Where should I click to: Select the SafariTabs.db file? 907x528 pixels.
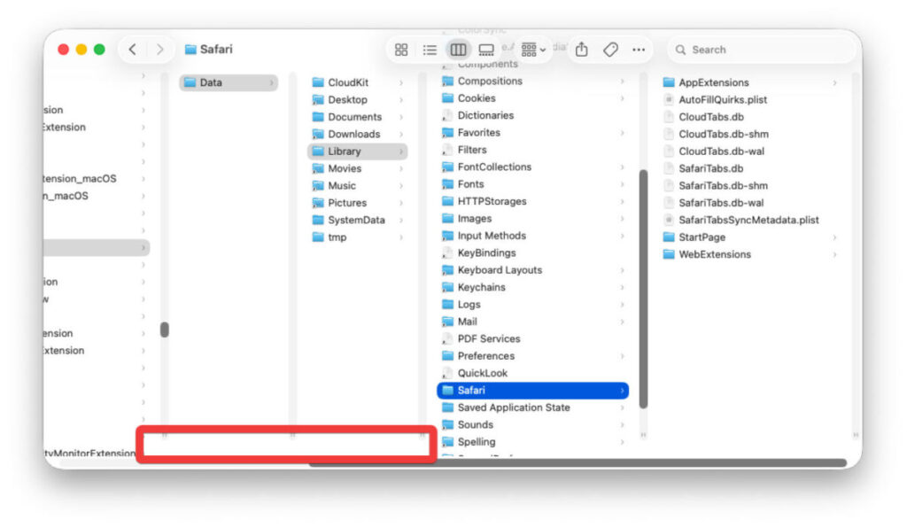pyautogui.click(x=751, y=169)
